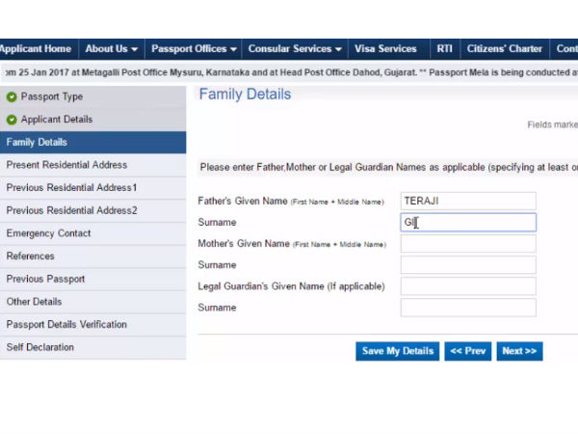
Task: Focus the Father's Given Name field
Action: 467,201
